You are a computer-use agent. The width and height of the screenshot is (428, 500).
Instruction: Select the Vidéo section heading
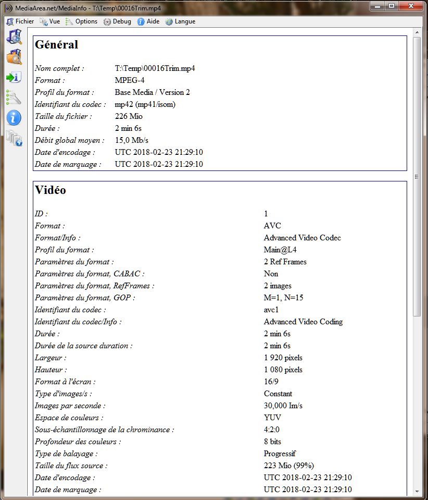tap(51, 190)
